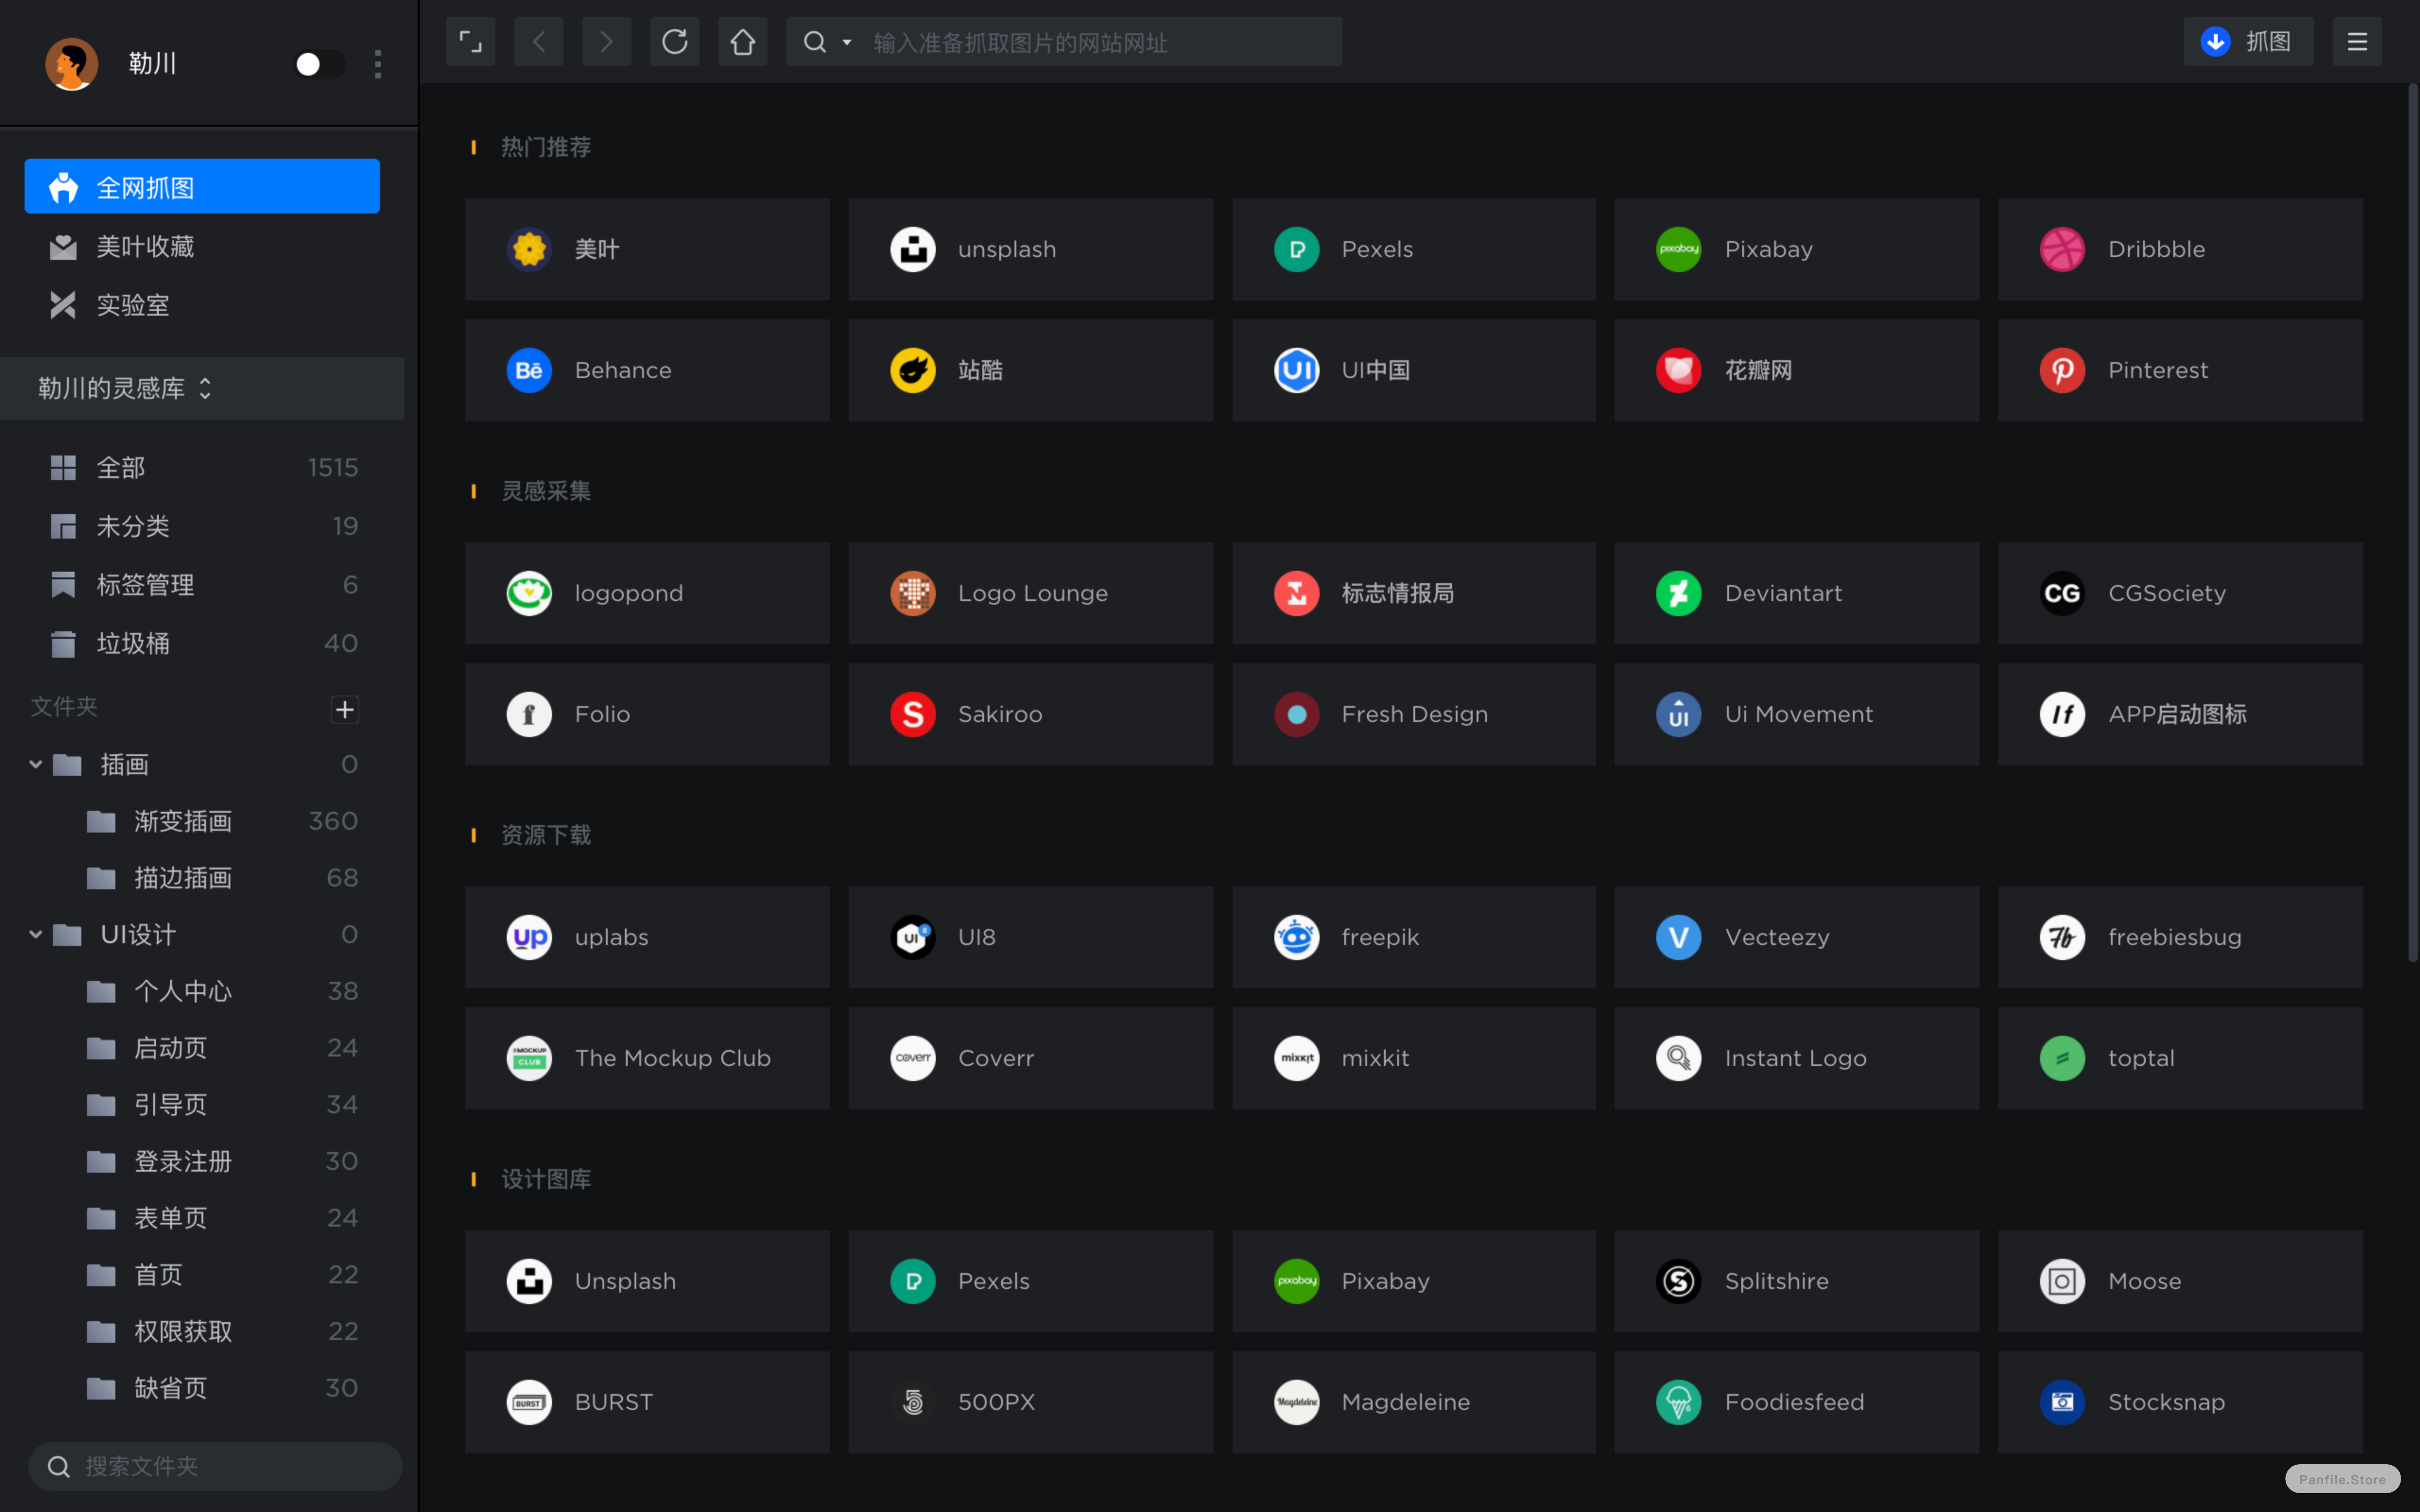The image size is (2420, 1512).
Task: Open The Mockup Club site tile
Action: (647, 1058)
